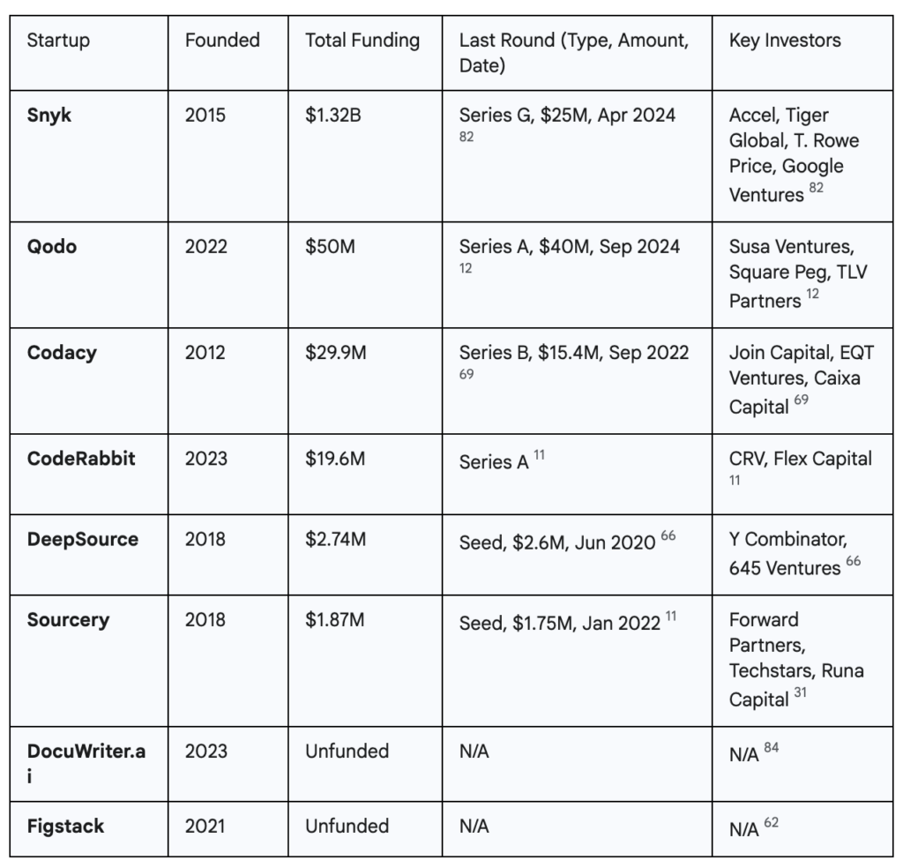The image size is (903, 868).
Task: Open citation 62 in Figstack row
Action: coord(771,822)
